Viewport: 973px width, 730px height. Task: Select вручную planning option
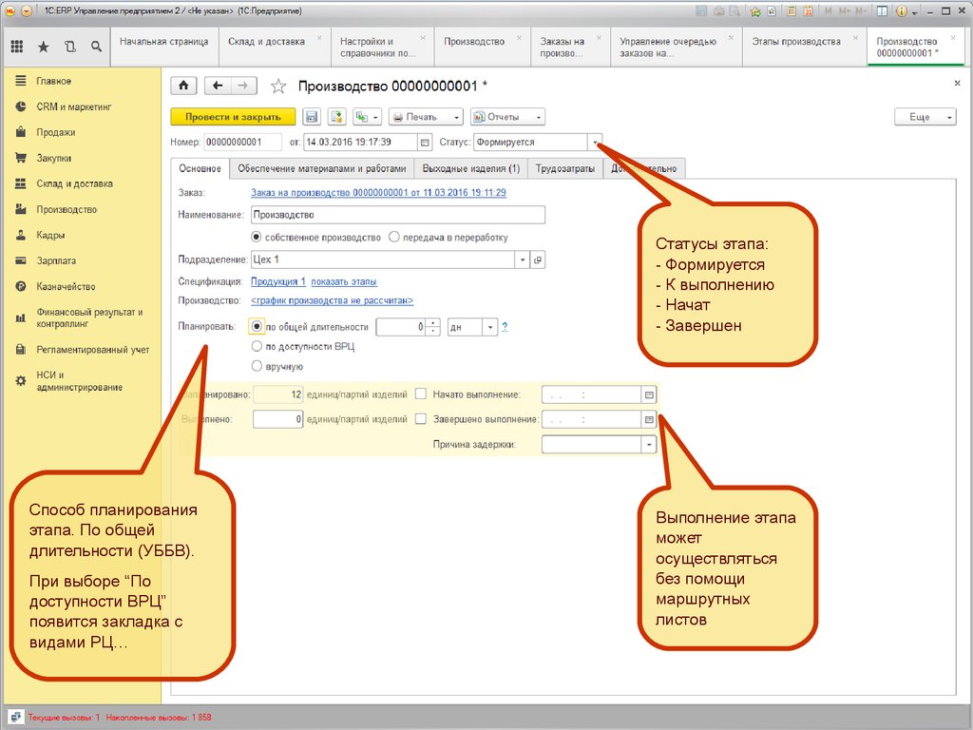point(257,366)
